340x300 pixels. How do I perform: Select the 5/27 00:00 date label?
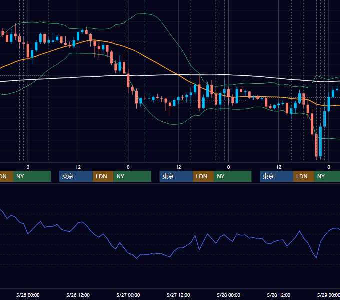click(x=128, y=295)
